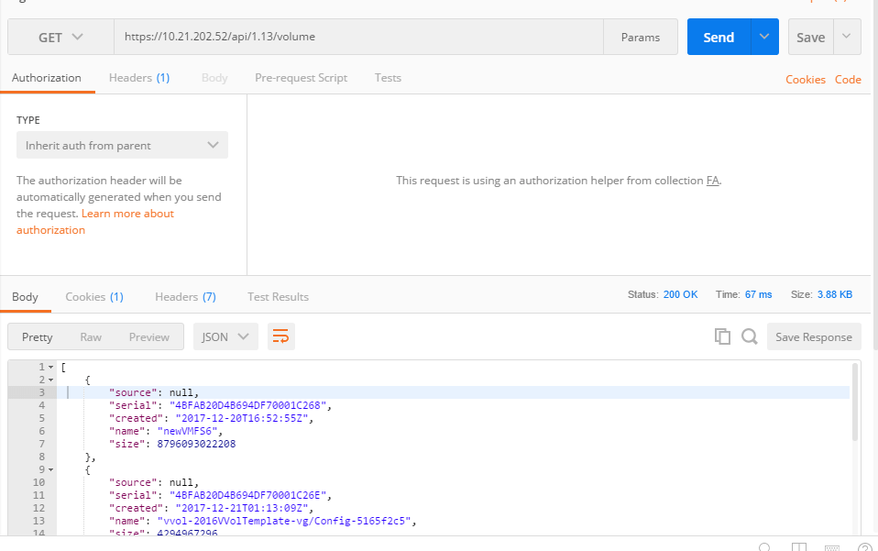Open the FA collection link
This screenshot has width=878, height=551.
(x=712, y=181)
